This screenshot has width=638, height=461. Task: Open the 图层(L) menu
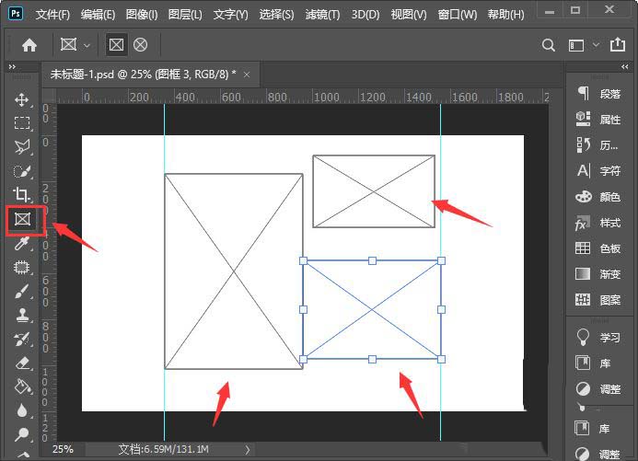coord(185,15)
